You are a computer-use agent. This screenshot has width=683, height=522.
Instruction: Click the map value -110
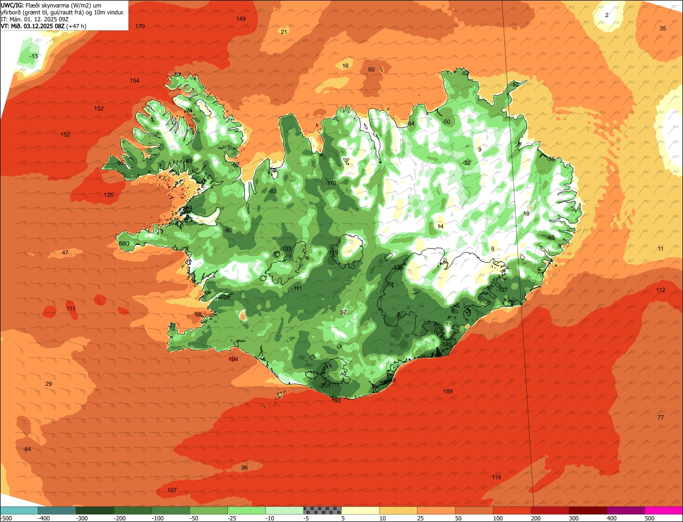click(x=330, y=183)
